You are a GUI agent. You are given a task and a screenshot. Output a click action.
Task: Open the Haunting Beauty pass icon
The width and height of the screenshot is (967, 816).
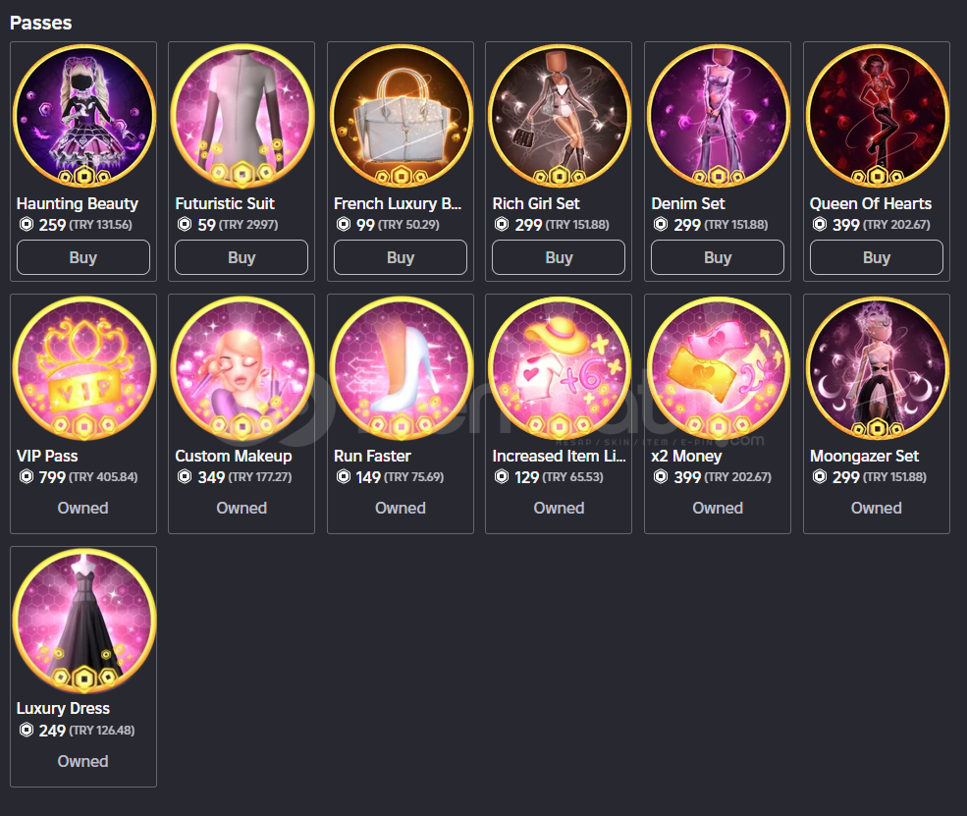tap(83, 115)
